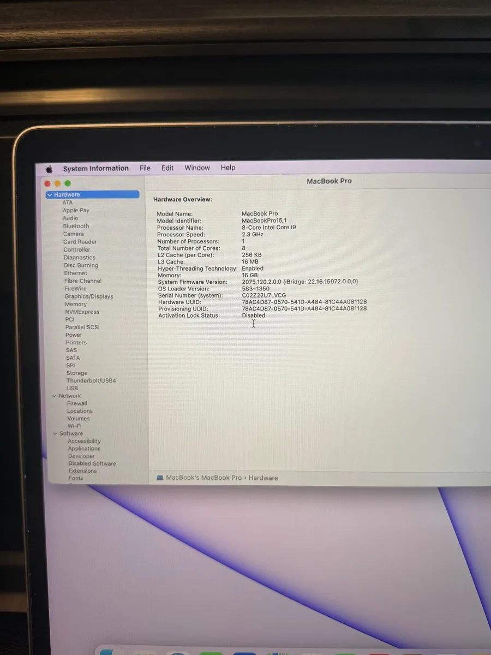
Task: Collapse the Software section
Action: click(x=55, y=433)
